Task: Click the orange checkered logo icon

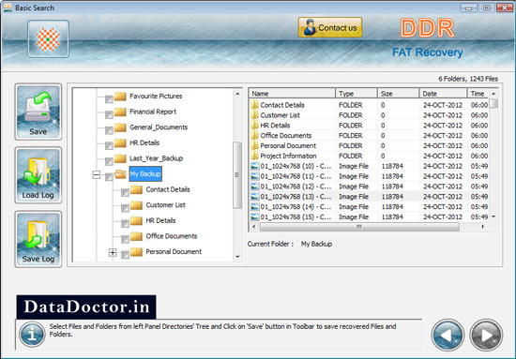Action: 49,39
